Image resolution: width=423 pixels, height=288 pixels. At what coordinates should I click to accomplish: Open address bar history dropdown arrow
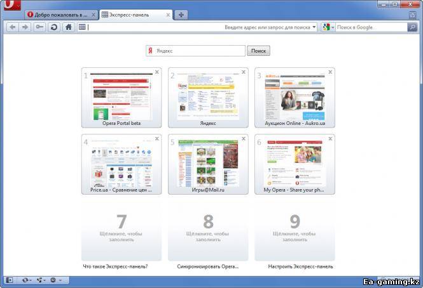[x=314, y=27]
